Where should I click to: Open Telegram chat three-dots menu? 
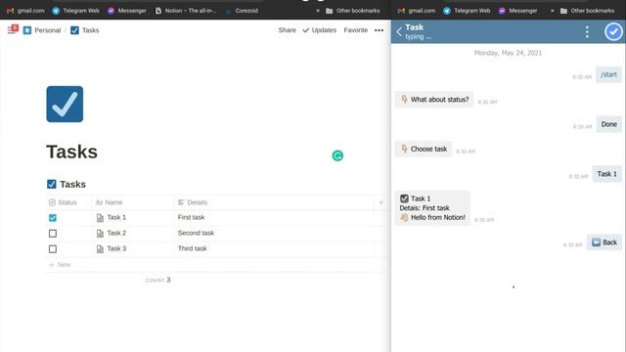tap(587, 32)
